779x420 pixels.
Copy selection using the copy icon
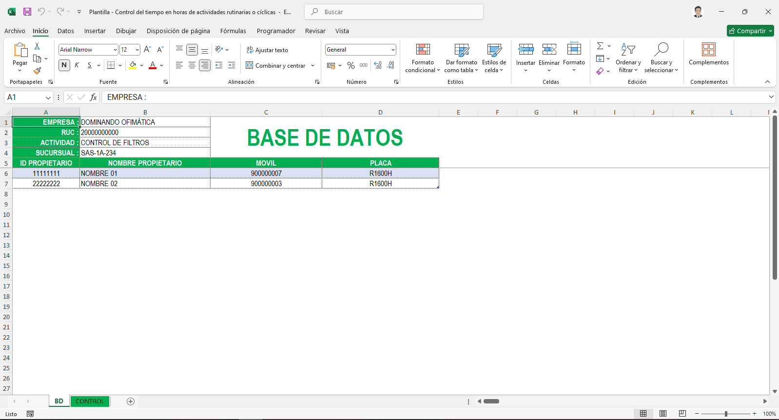37,58
